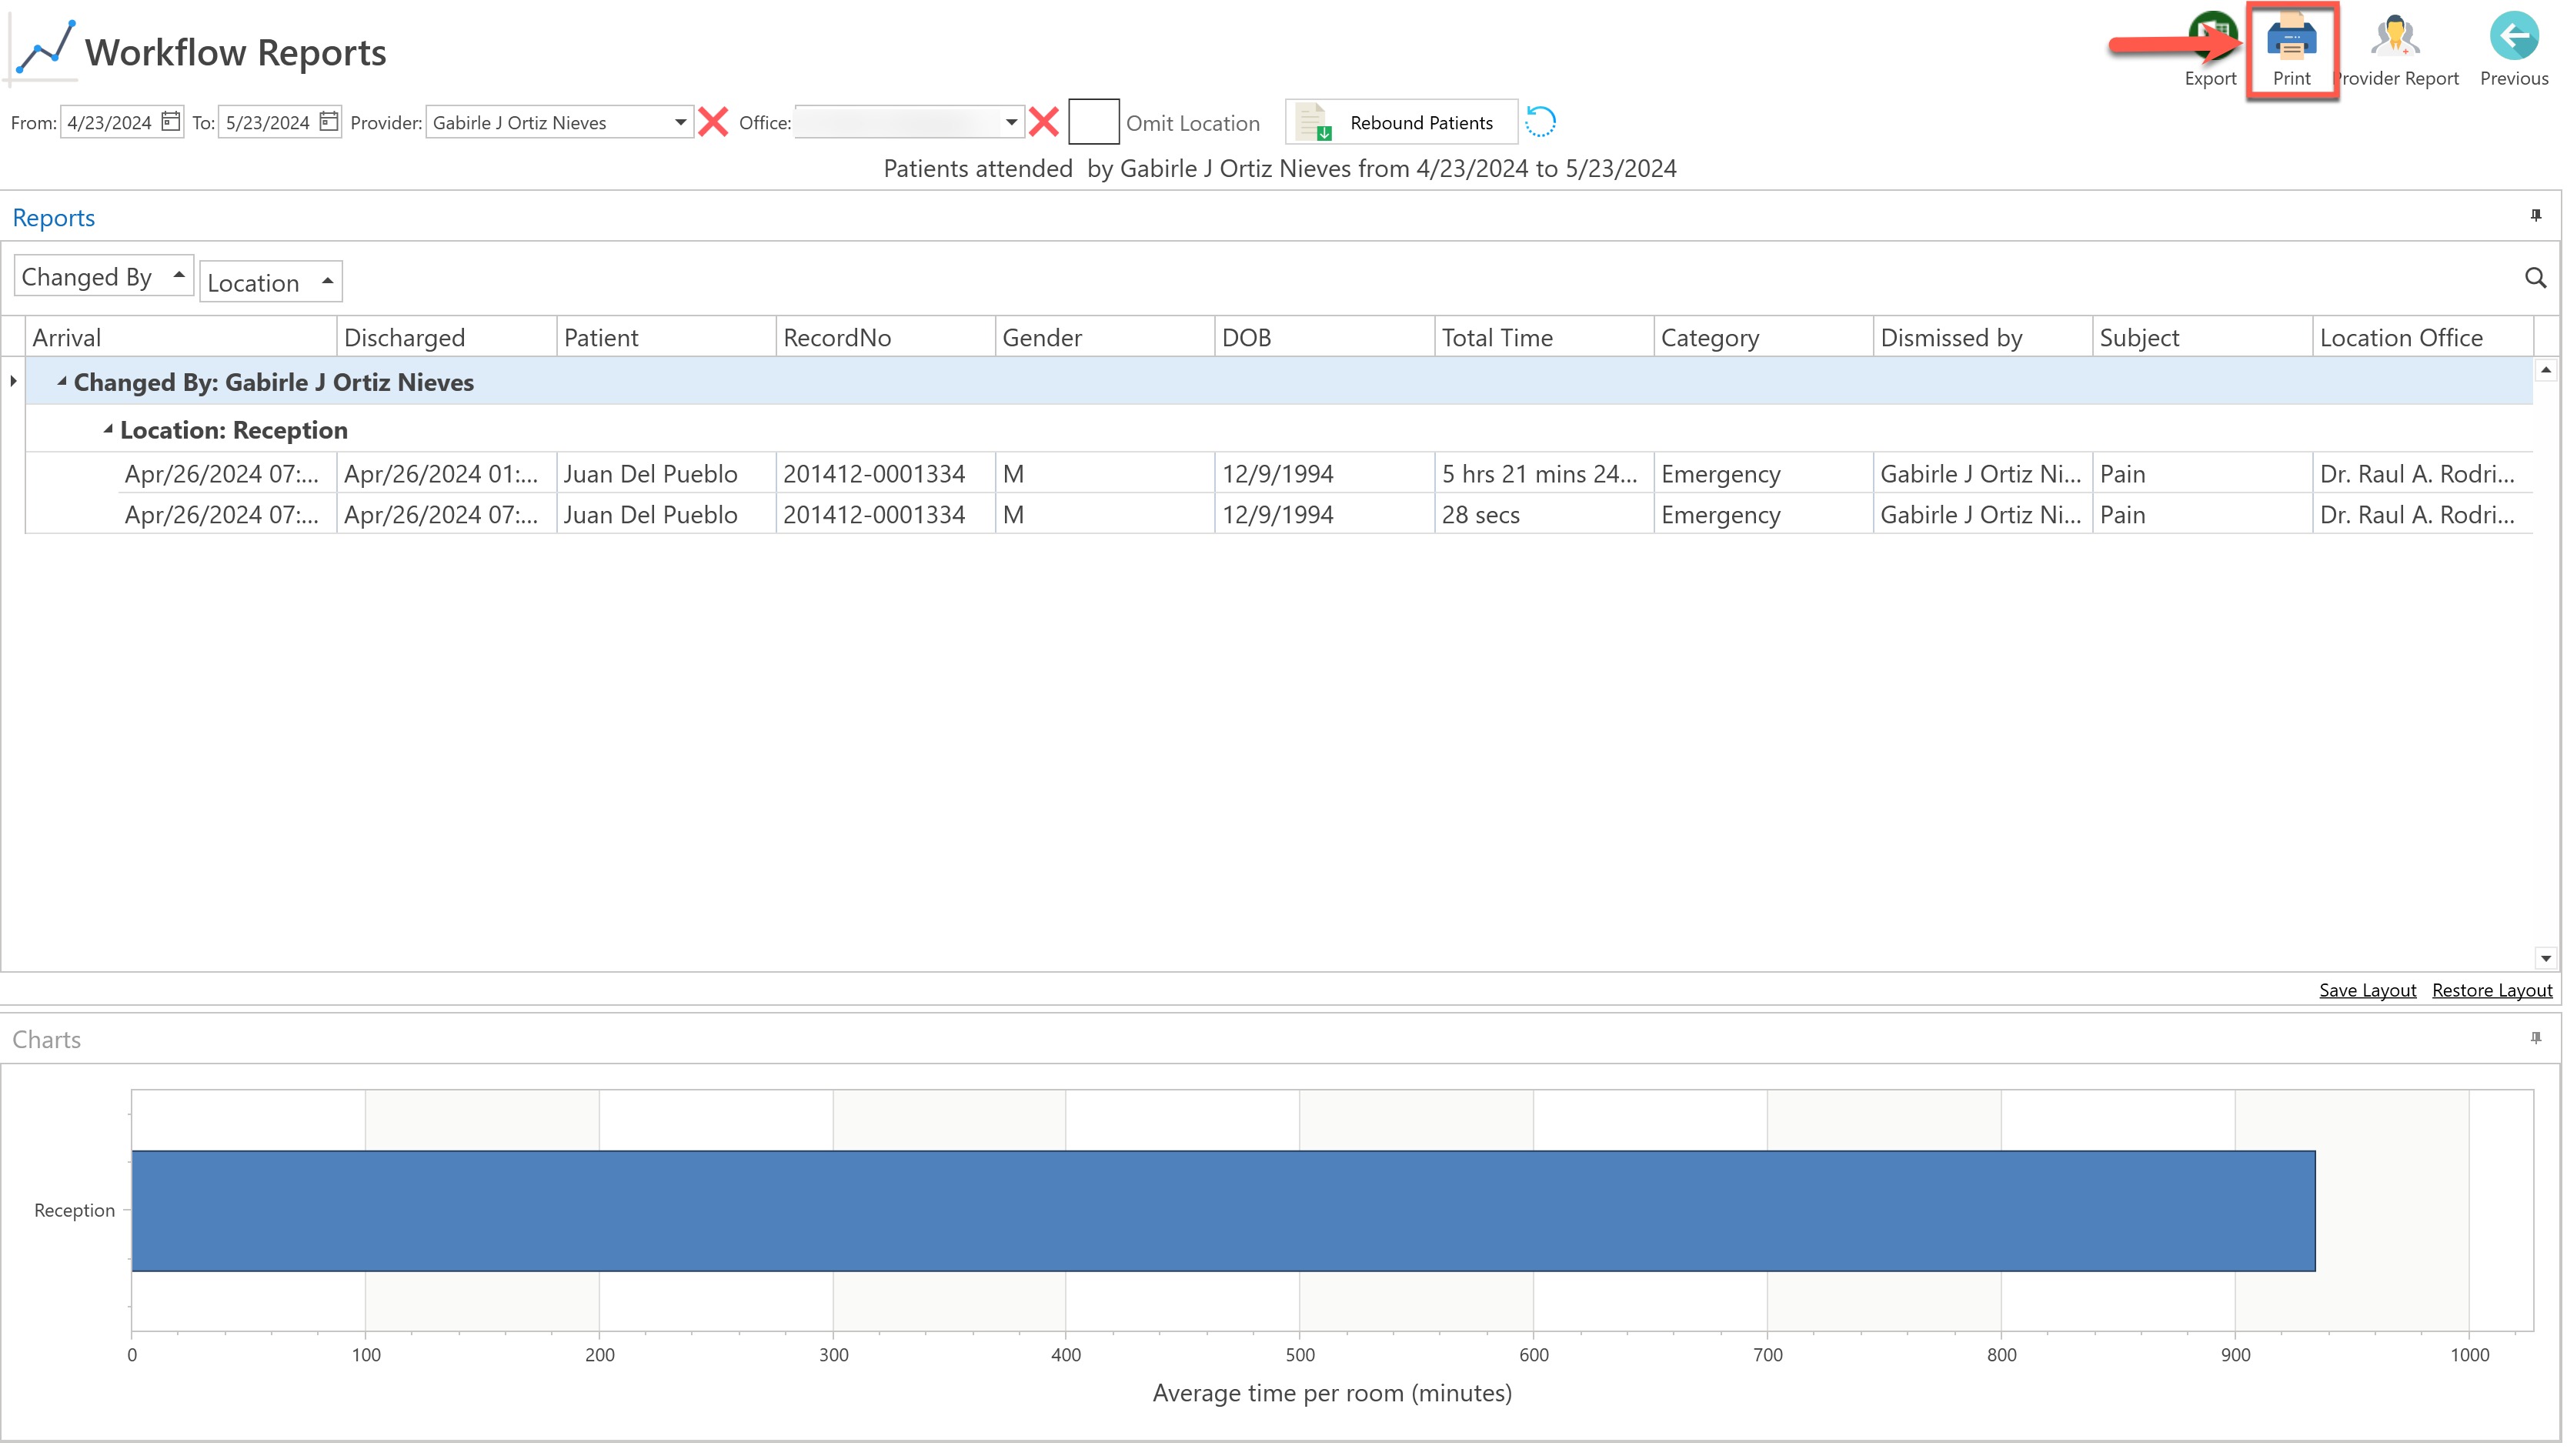
Task: Collapse the Location: Reception group
Action: point(108,429)
